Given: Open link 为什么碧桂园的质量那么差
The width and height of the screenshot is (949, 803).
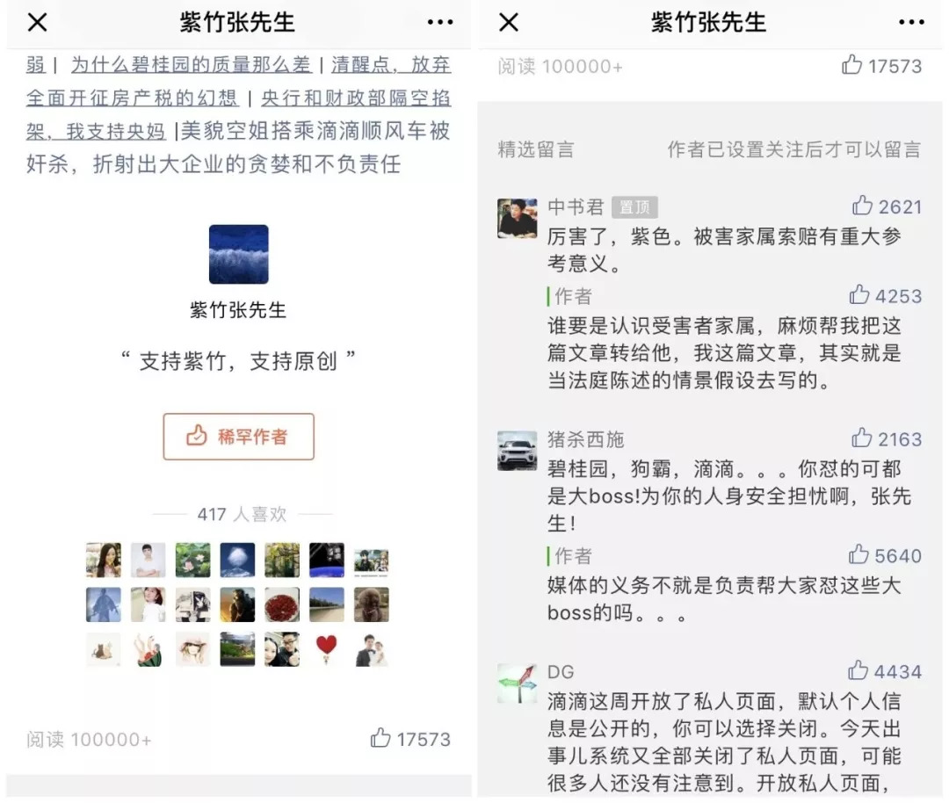Looking at the screenshot, I should (192, 64).
